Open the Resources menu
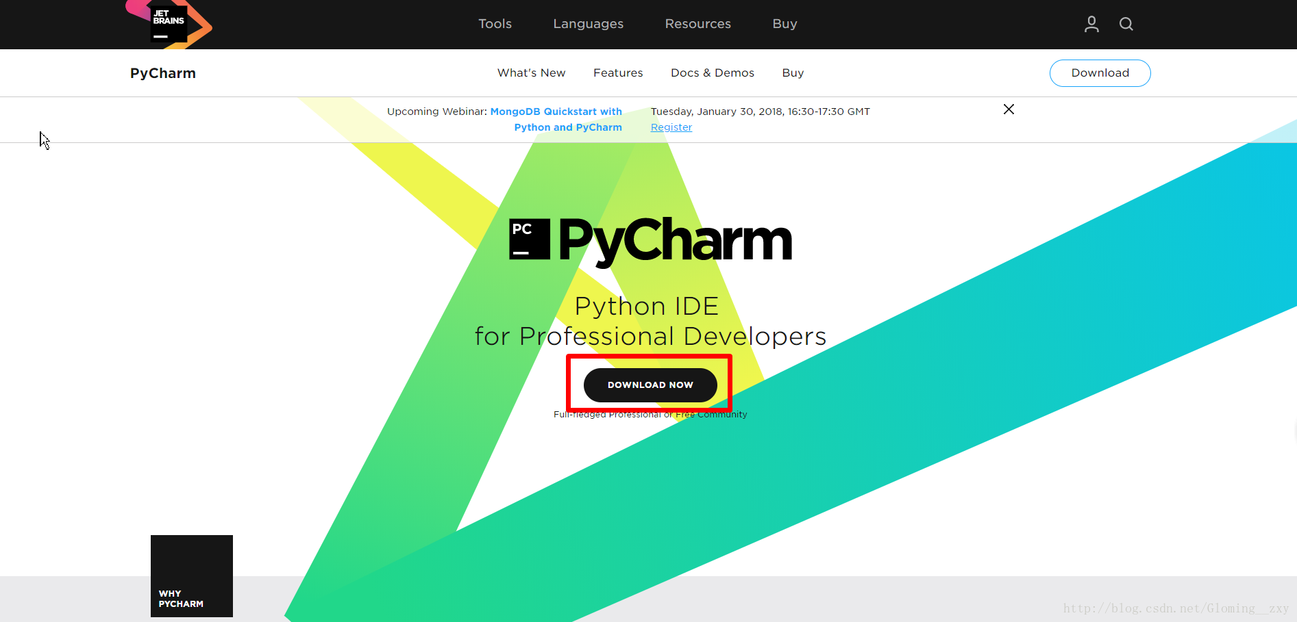1297x622 pixels. pos(697,24)
